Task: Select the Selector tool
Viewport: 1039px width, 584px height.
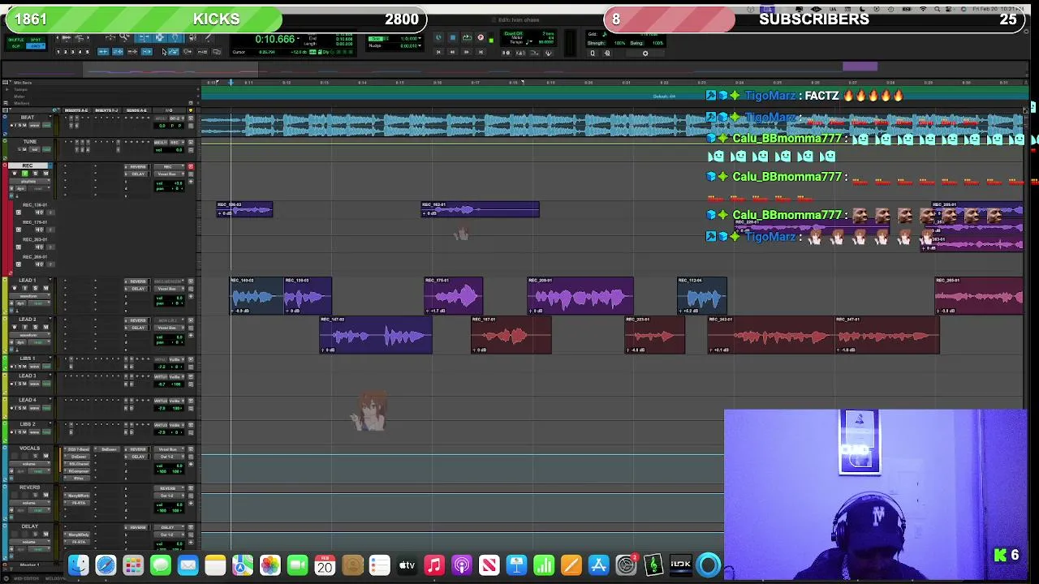Action: 160,37
